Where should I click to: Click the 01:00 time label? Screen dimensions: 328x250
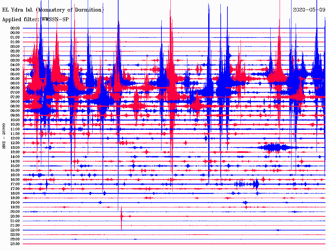(x=15, y=37)
